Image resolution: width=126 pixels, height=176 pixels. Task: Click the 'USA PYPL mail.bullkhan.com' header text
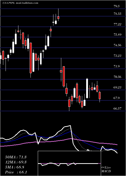tap(20, 3)
